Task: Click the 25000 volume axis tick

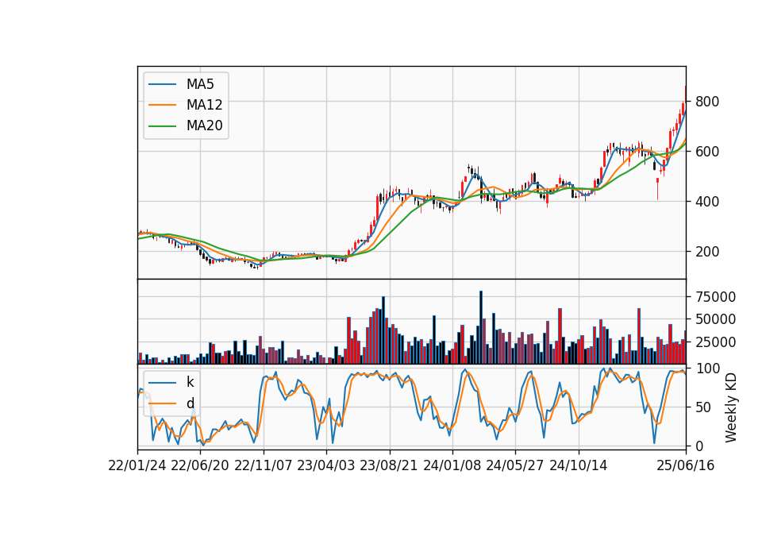Action: point(716,342)
